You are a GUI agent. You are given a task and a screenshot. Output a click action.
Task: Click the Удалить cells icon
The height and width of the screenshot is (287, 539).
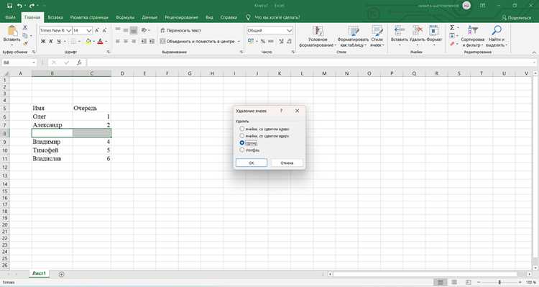(x=418, y=31)
